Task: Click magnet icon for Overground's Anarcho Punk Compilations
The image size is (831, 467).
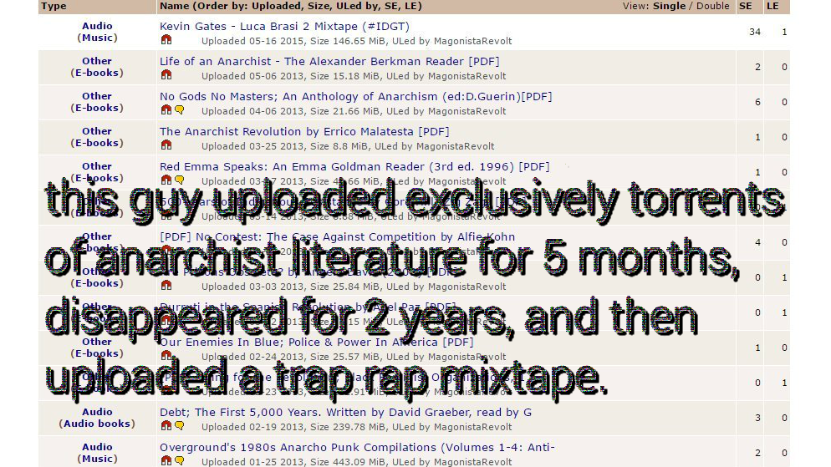Action: click(166, 461)
